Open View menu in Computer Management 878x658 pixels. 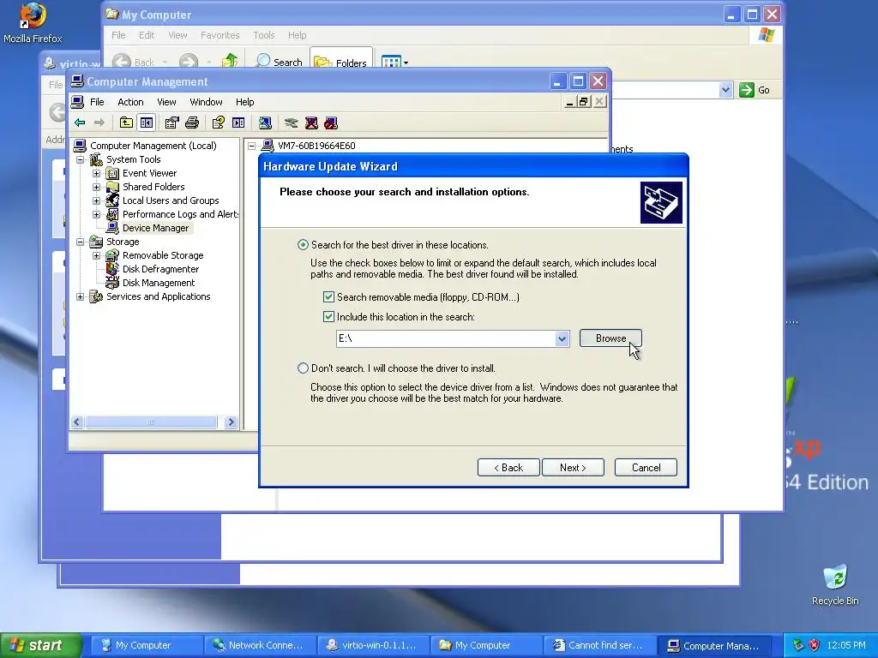pos(166,102)
